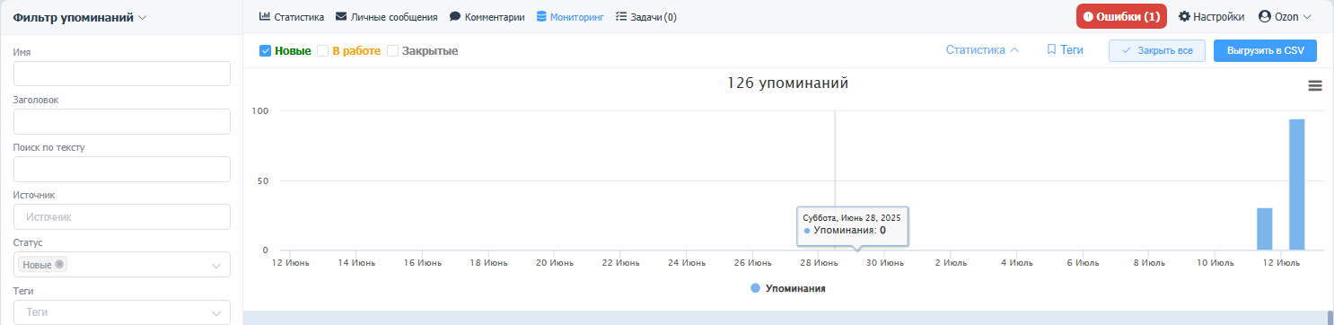Toggle the Новые checkbox

[x=266, y=51]
